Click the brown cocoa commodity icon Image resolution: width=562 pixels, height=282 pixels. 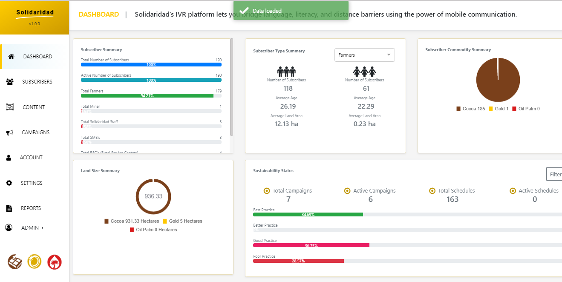tap(15, 262)
